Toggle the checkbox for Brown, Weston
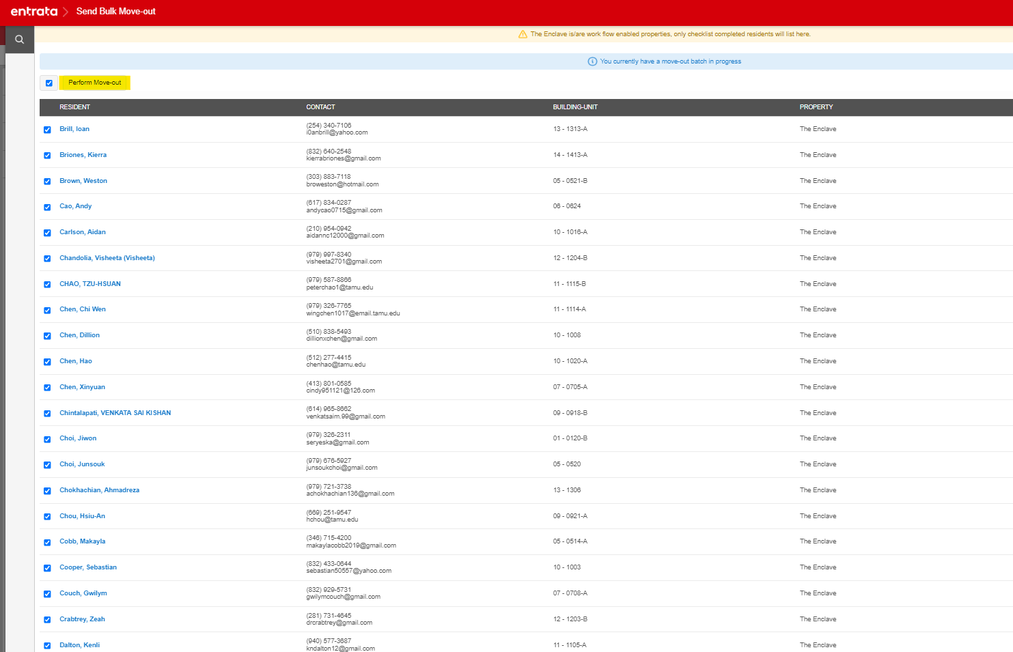The height and width of the screenshot is (652, 1013). (47, 182)
